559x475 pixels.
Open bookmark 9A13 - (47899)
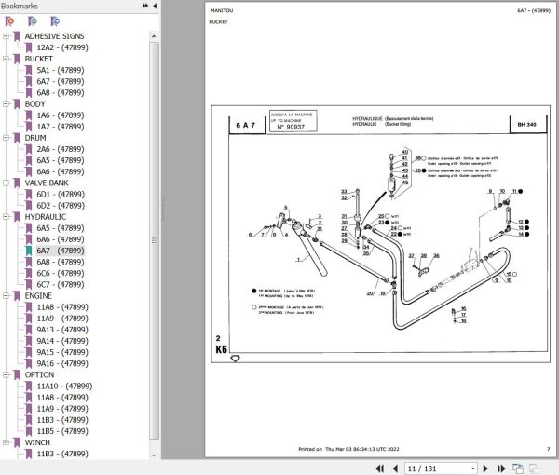[x=62, y=330]
